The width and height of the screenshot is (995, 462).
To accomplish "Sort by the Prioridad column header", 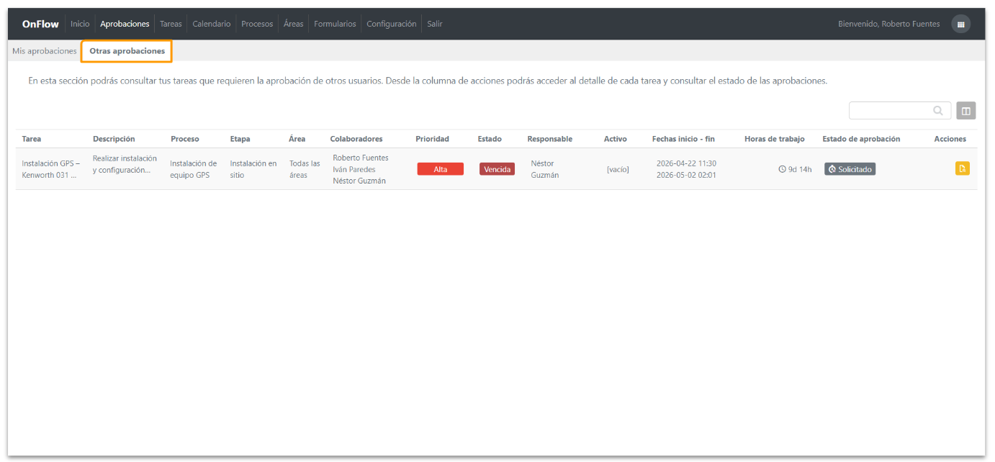I will pos(432,139).
